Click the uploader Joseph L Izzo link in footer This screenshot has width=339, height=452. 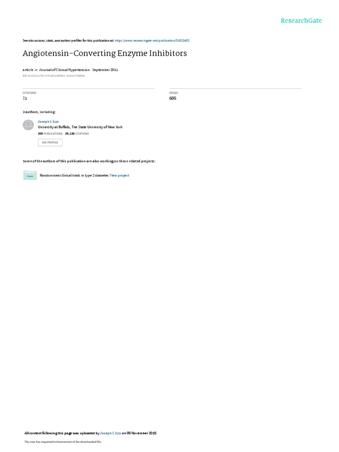point(110,433)
